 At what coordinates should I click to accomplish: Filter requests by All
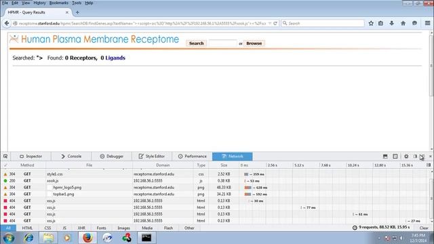pyautogui.click(x=8, y=228)
